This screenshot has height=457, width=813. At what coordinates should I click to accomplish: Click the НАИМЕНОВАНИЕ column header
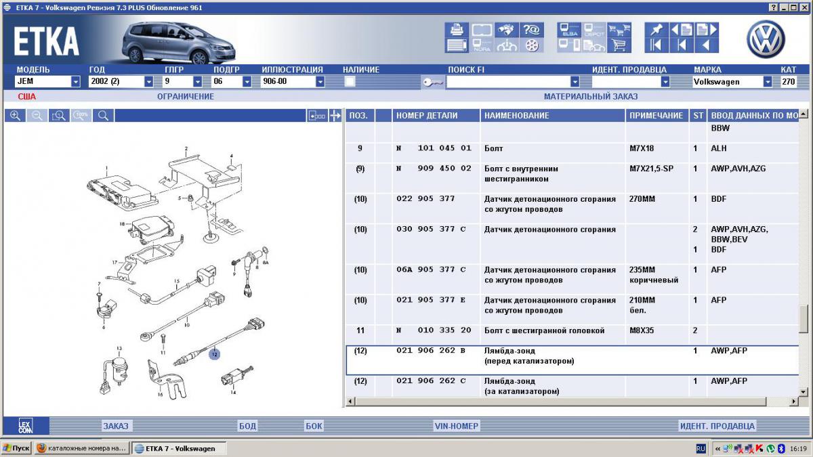click(553, 116)
